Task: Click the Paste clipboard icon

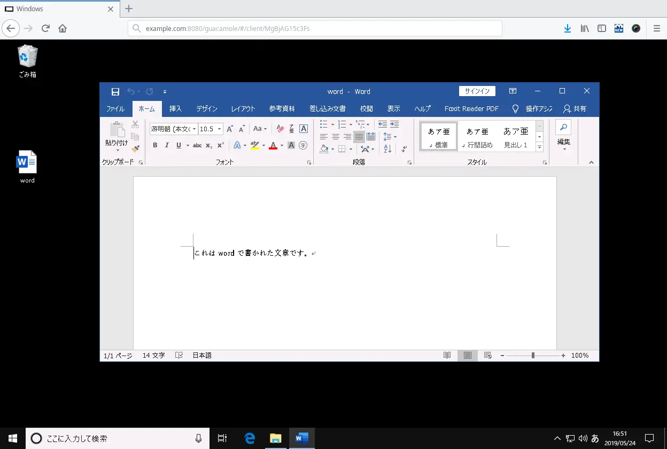Action: click(117, 129)
